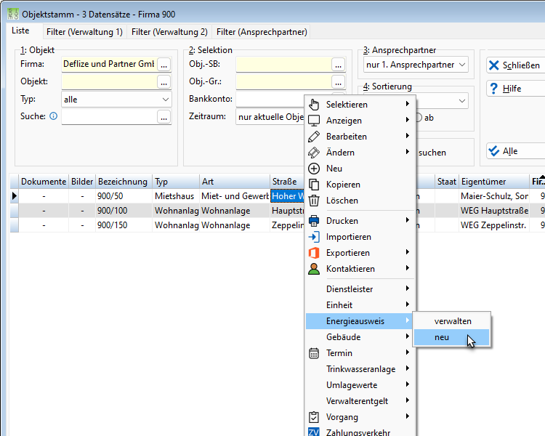Click the Hilfe button
This screenshot has width=545, height=436.
pos(516,89)
